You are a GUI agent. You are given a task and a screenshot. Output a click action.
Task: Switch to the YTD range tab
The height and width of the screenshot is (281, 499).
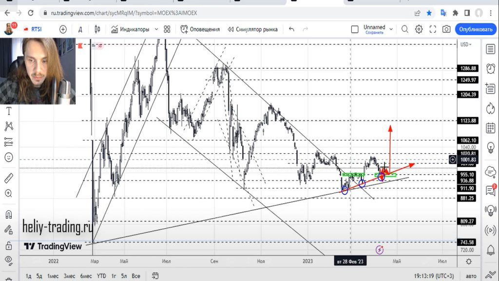coord(102,276)
